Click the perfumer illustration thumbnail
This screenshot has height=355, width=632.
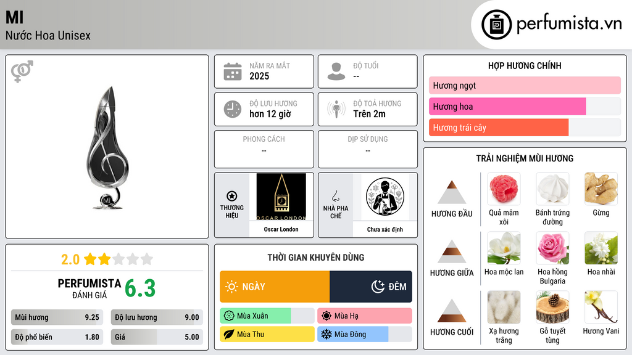[x=385, y=197]
